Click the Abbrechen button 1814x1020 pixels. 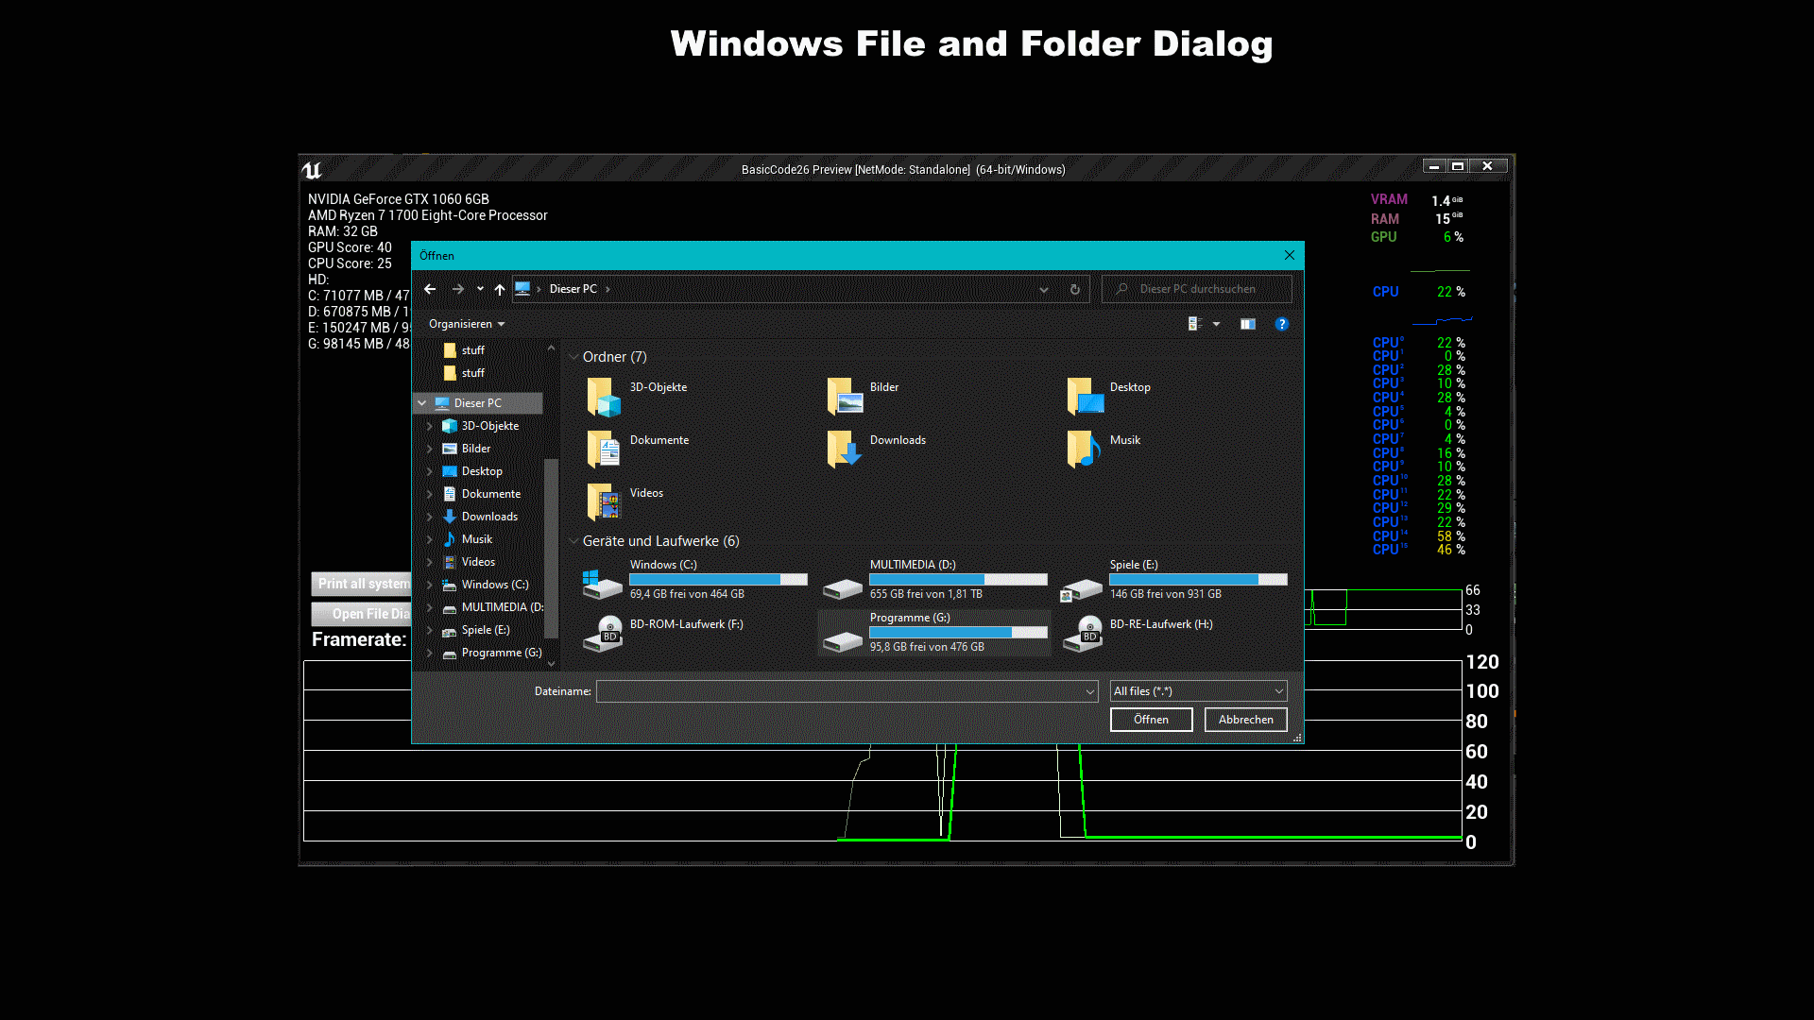point(1245,719)
